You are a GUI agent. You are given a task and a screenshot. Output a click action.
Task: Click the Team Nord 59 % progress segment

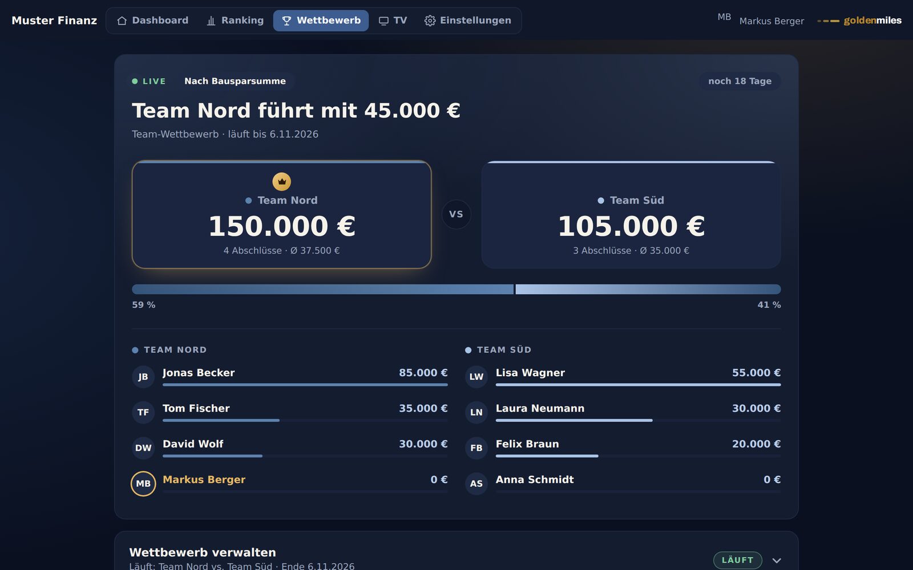[322, 289]
